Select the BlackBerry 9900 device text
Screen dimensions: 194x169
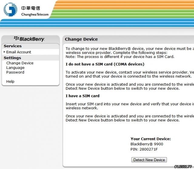point(147,144)
